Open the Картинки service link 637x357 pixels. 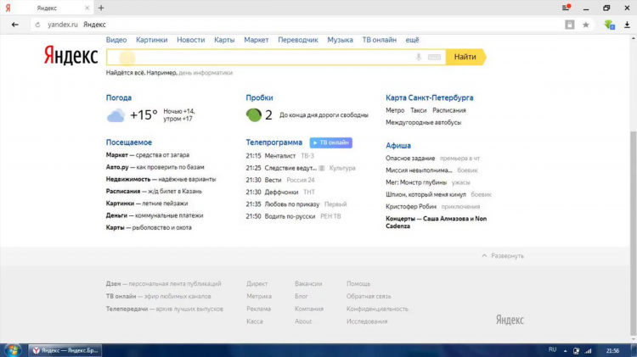click(151, 40)
